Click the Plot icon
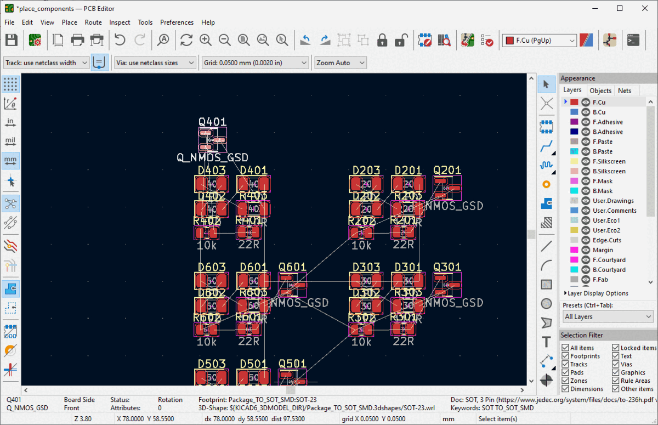Image resolution: width=658 pixels, height=425 pixels. point(97,40)
